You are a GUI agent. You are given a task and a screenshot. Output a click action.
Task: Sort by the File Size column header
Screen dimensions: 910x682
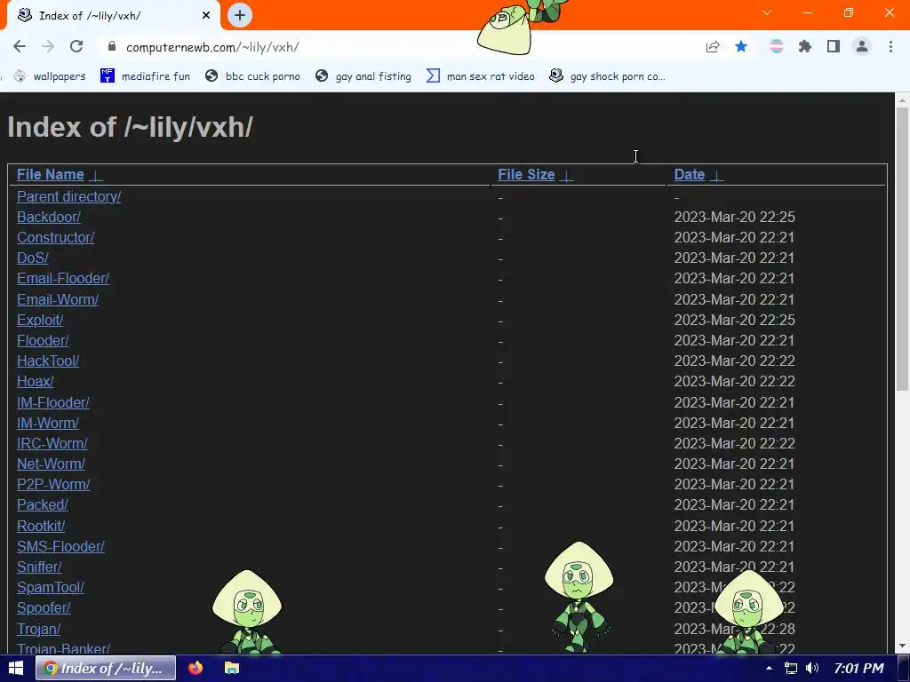pyautogui.click(x=526, y=175)
